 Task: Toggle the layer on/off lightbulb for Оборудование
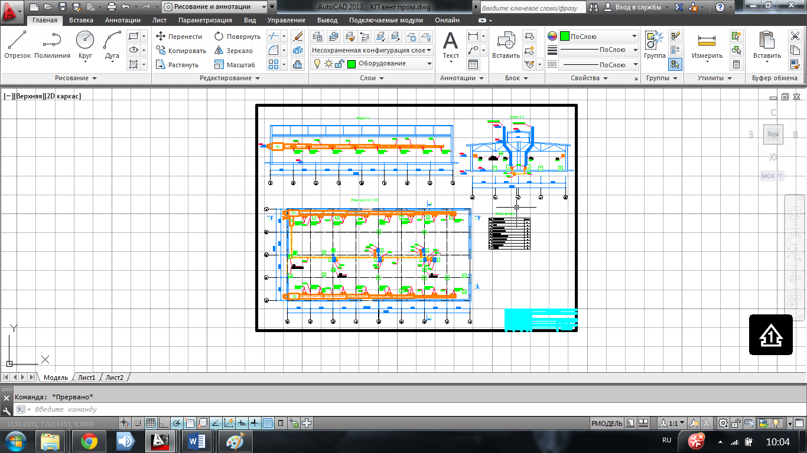click(317, 64)
